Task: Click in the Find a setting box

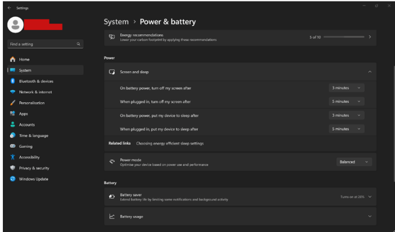Action: pyautogui.click(x=45, y=44)
